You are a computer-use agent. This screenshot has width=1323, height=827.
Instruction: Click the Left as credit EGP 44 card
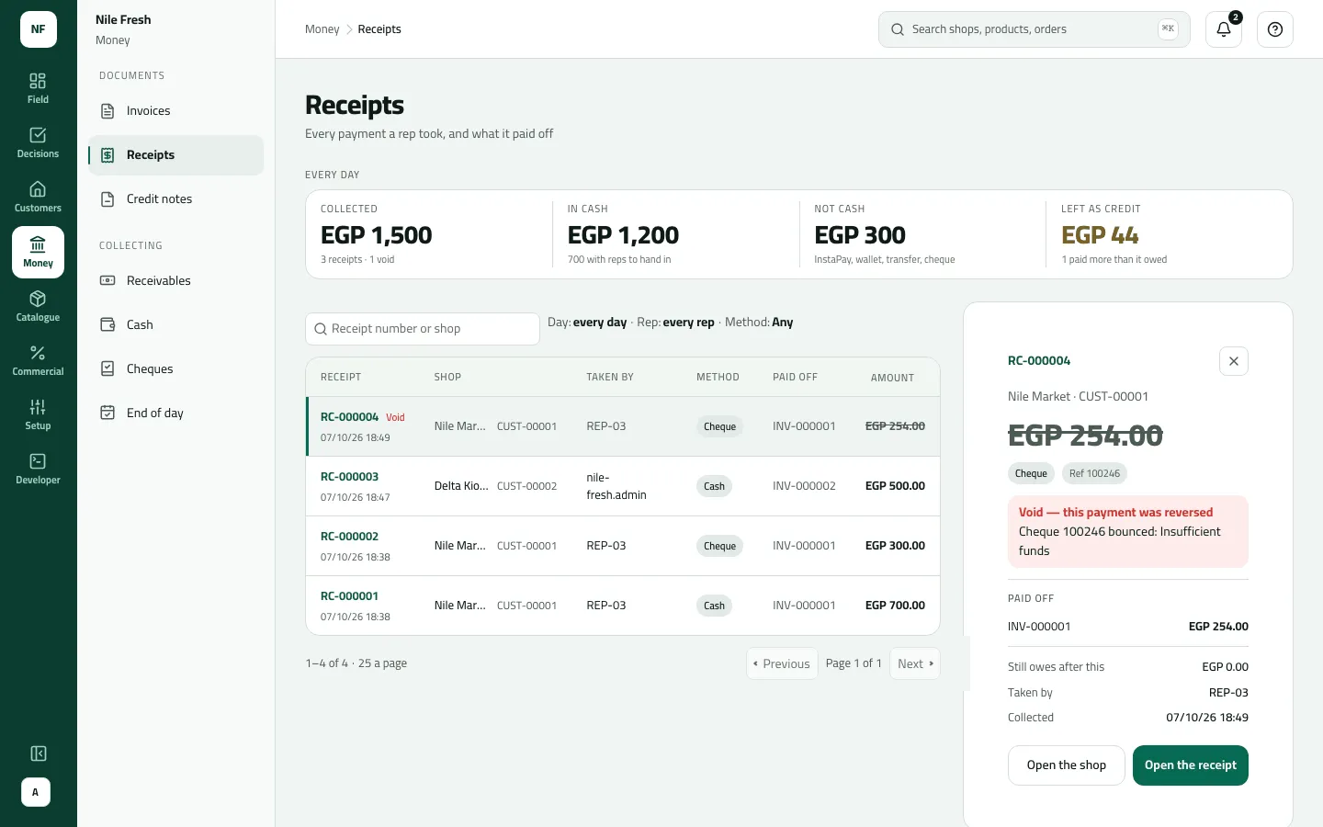(x=1169, y=234)
